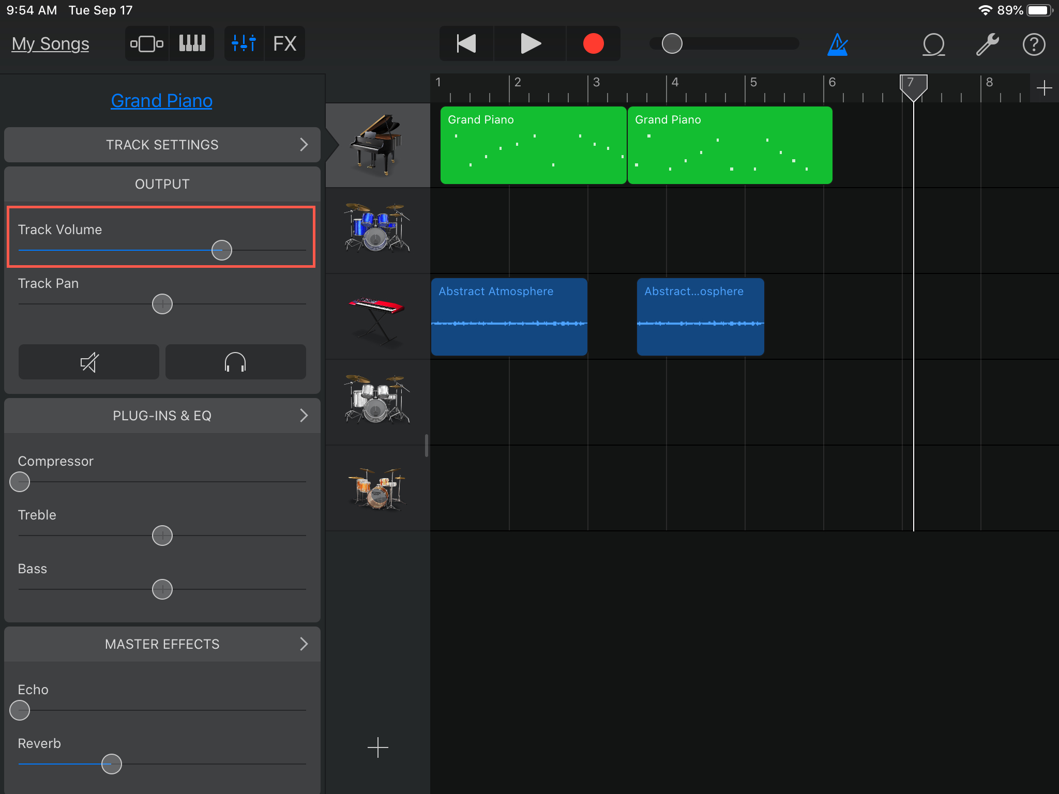Click the rewind/skip-to-start button
Viewport: 1059px width, 794px height.
pos(465,42)
